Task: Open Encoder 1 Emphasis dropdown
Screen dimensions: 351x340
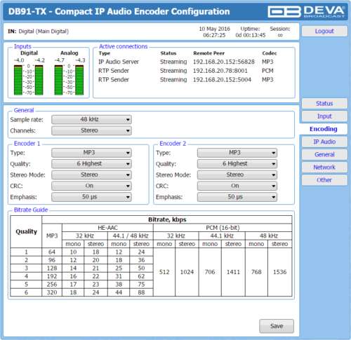Action: coord(91,197)
